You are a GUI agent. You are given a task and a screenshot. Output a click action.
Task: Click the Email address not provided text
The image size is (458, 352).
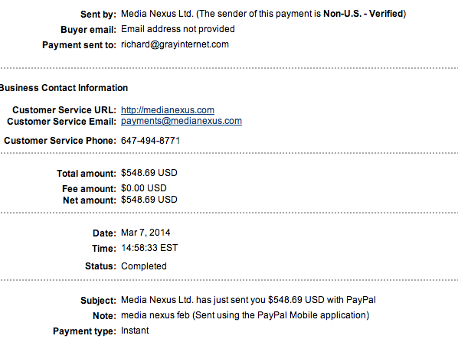click(x=178, y=29)
